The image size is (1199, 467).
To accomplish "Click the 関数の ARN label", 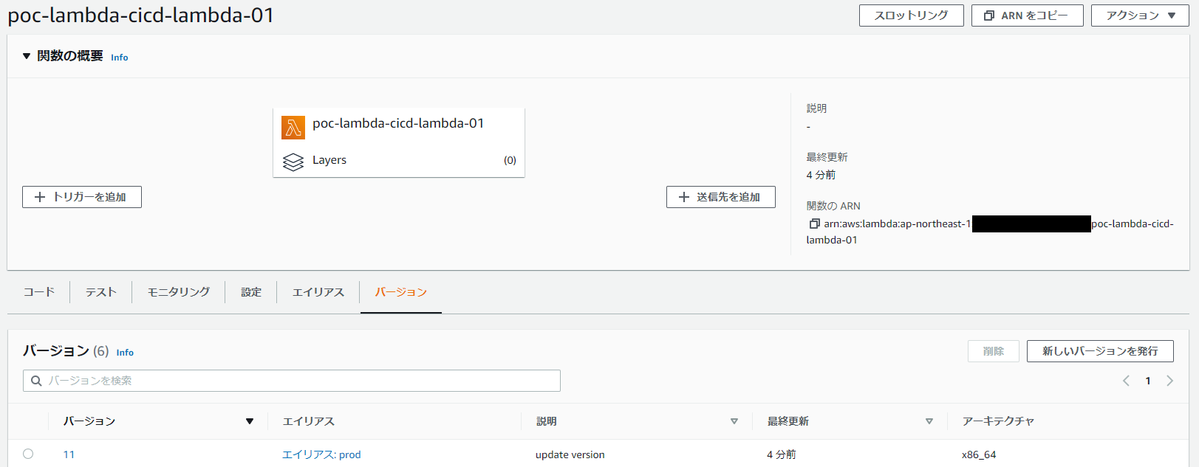I will 833,206.
